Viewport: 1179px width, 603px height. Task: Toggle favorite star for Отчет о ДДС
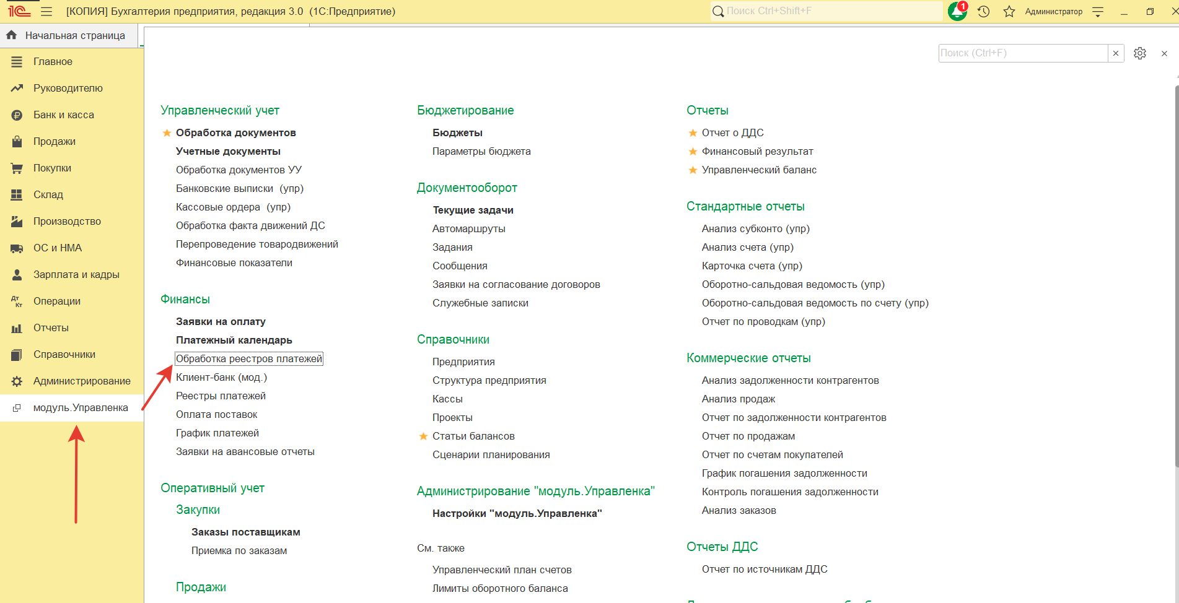693,132
